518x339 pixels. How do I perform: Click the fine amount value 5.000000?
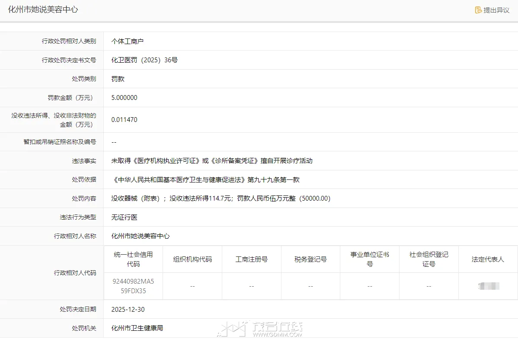click(x=124, y=98)
